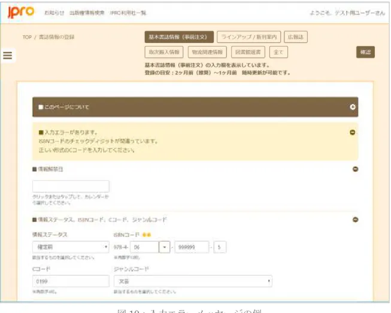Click the ISBNコード field label

coord(126,235)
